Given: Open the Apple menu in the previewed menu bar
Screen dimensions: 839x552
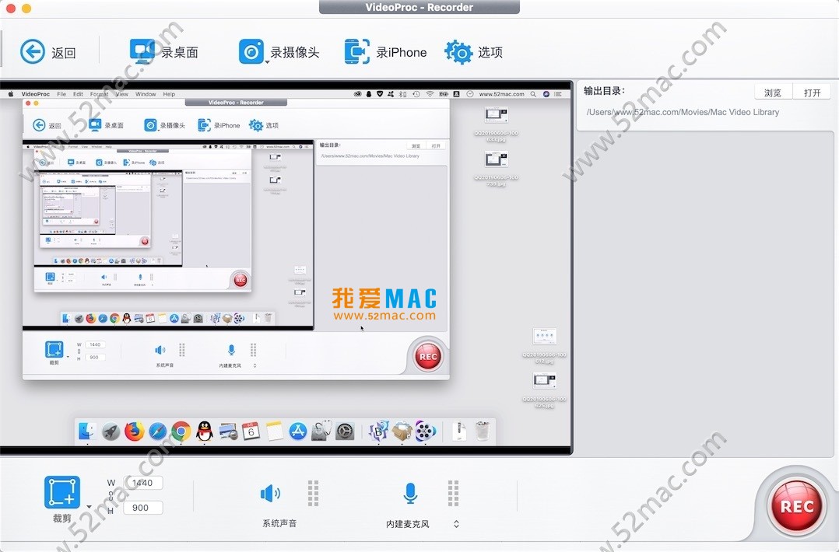Looking at the screenshot, I should point(10,94).
